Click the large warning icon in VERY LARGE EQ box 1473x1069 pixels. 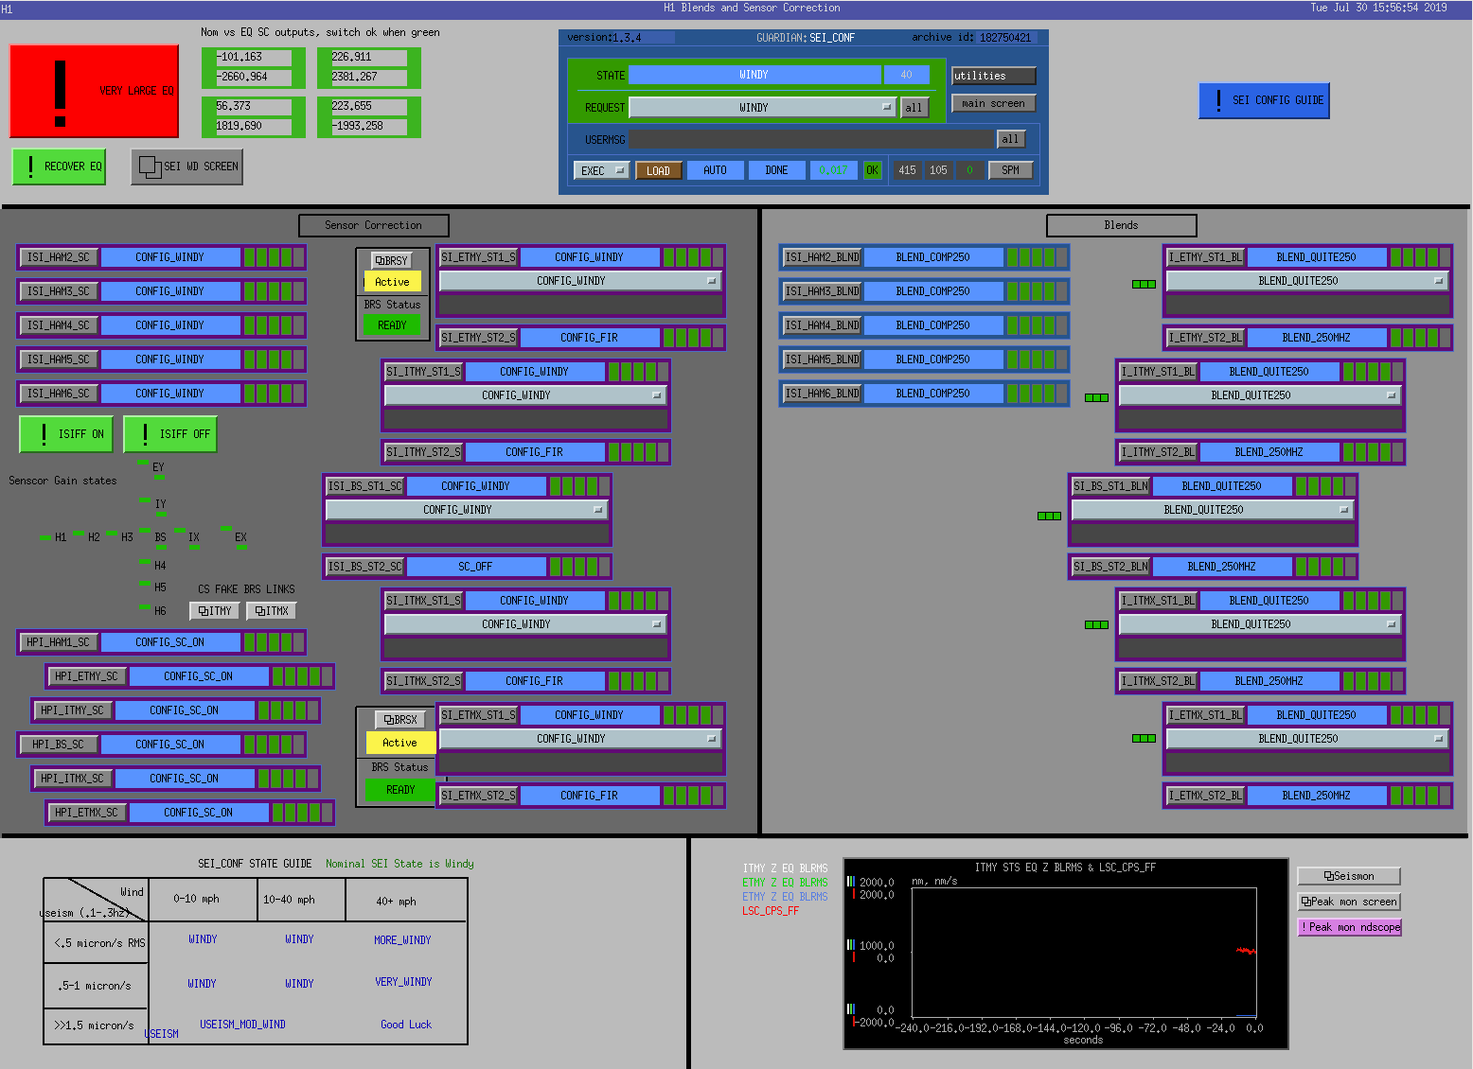61,93
